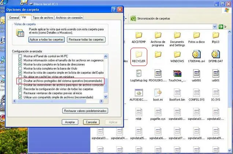The height and width of the screenshot is (154, 233).
Task: Select the sqmdata01 file icon
Action: click(x=196, y=112)
